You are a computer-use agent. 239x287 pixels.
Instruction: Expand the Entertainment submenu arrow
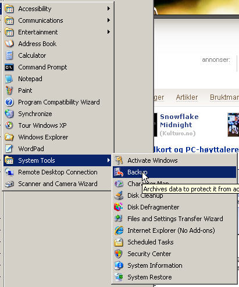tap(109, 32)
